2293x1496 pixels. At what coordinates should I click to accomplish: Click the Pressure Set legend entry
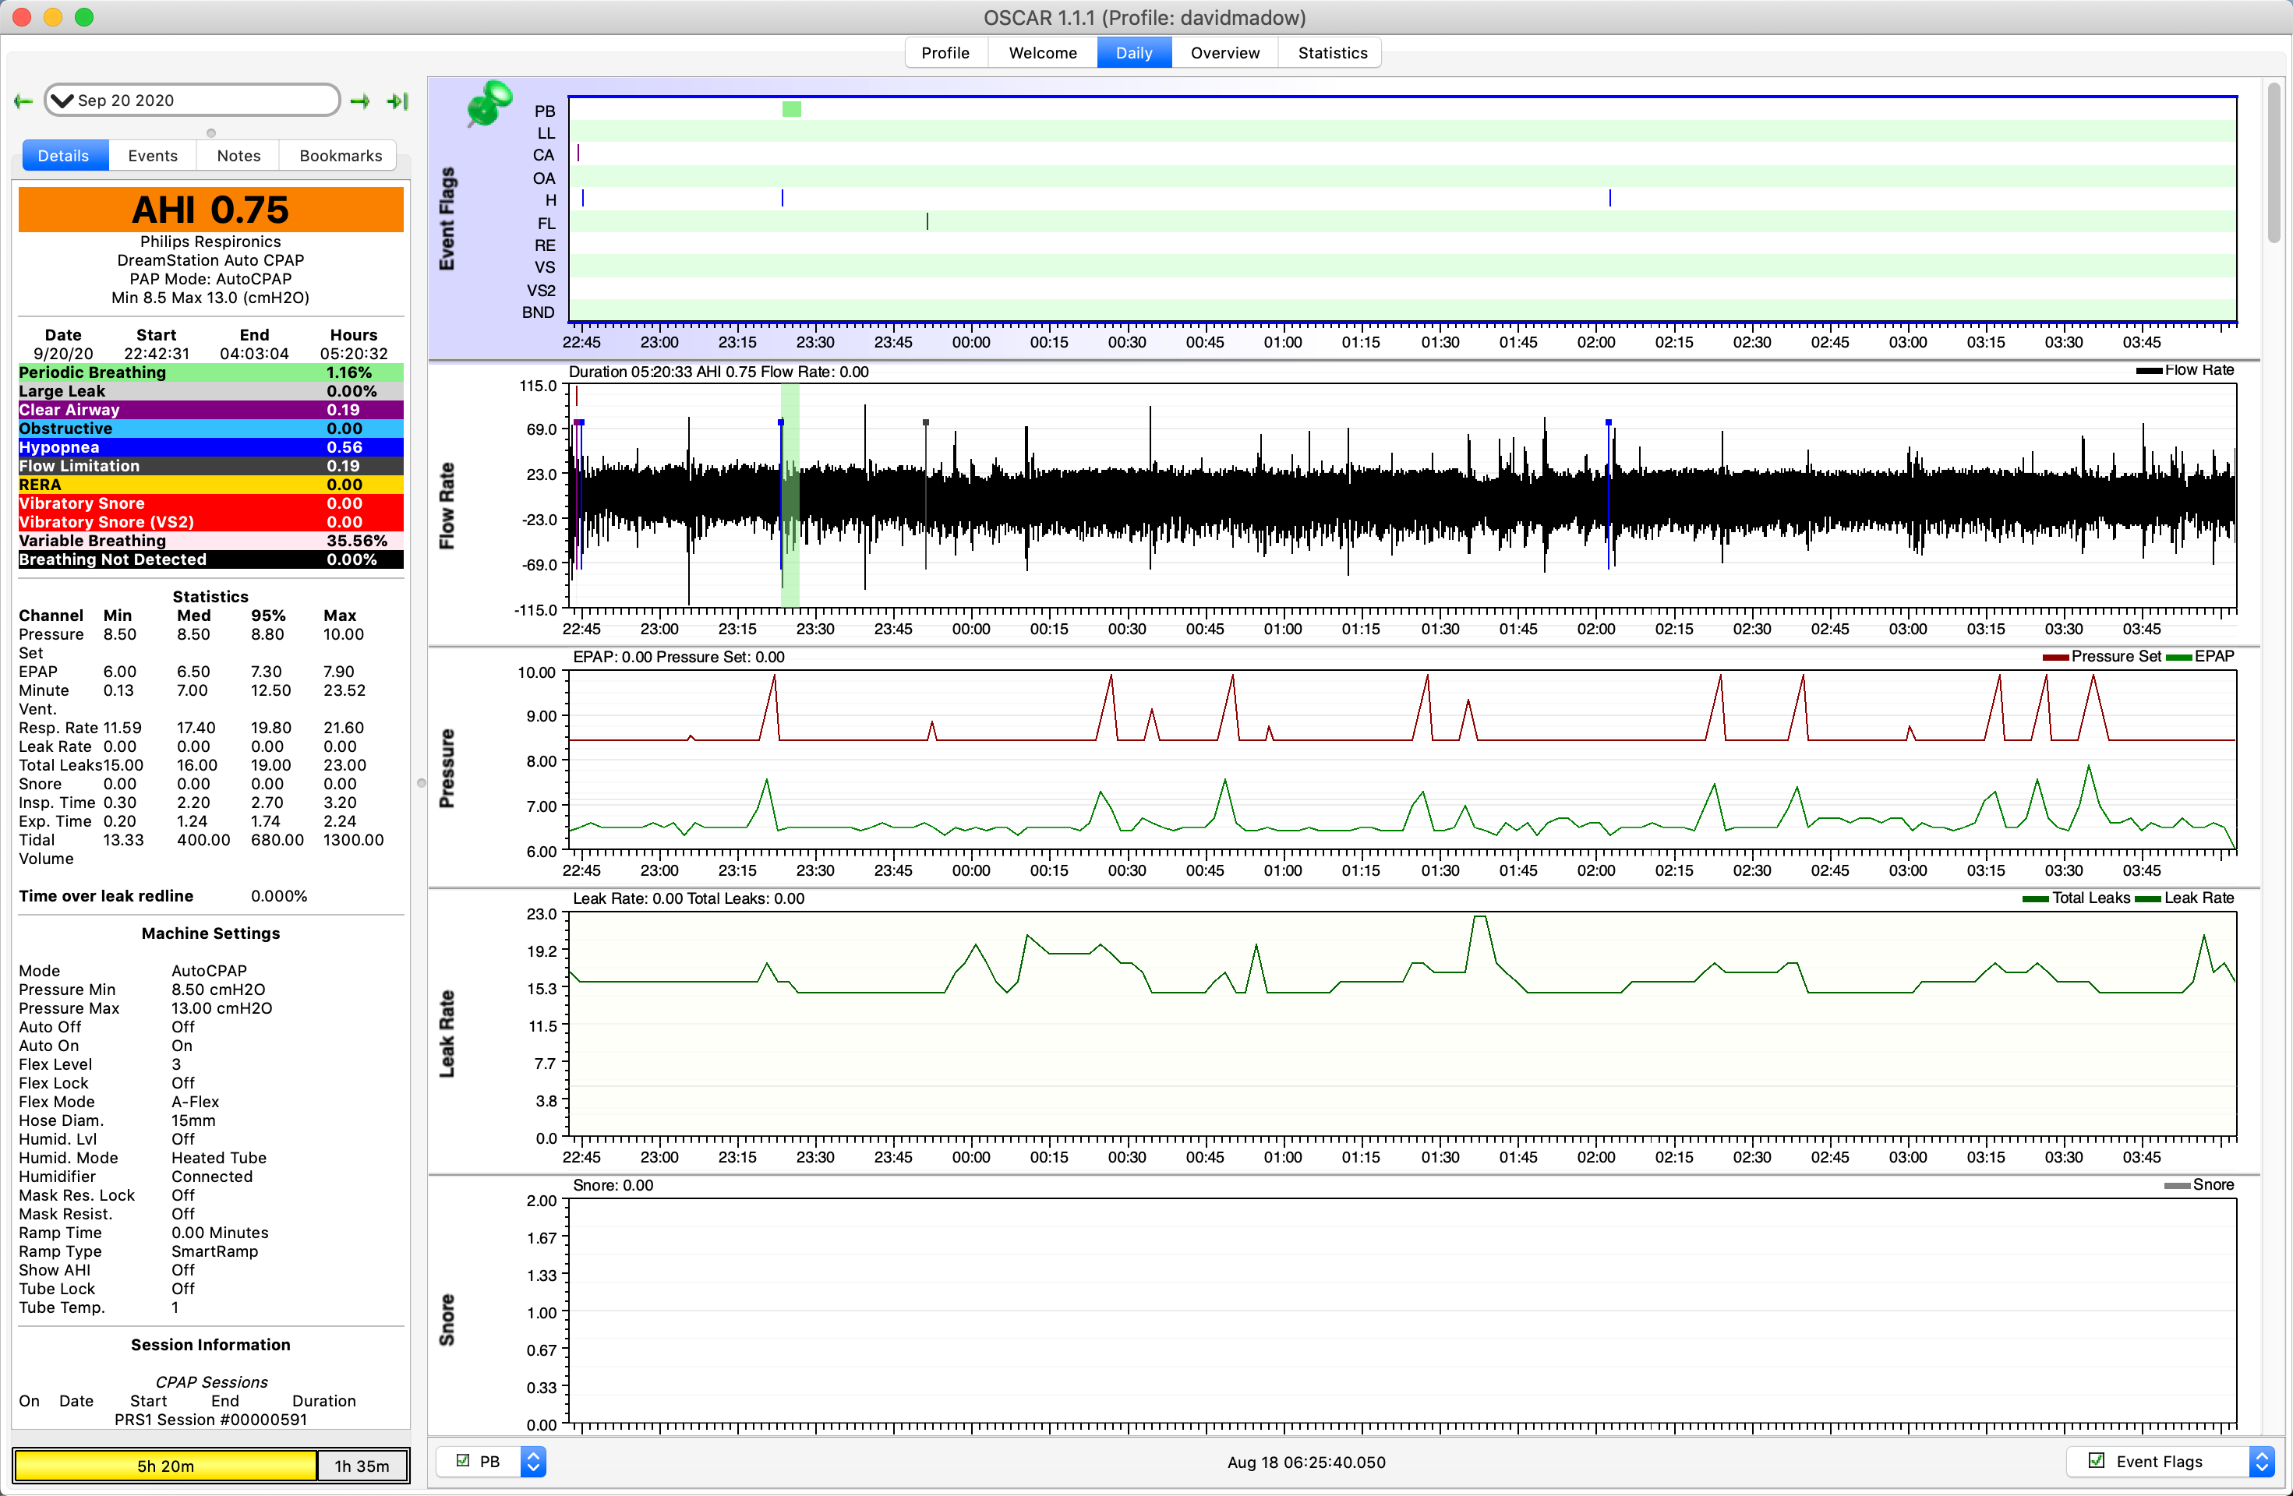click(x=2101, y=657)
